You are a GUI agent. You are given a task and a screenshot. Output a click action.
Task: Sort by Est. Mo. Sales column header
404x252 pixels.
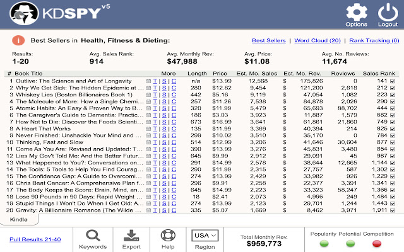[x=257, y=74]
